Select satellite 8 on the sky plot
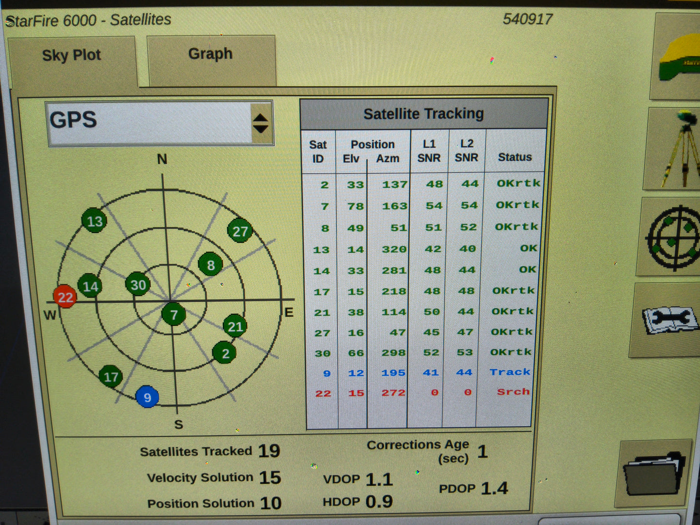This screenshot has height=525, width=700. [x=210, y=264]
